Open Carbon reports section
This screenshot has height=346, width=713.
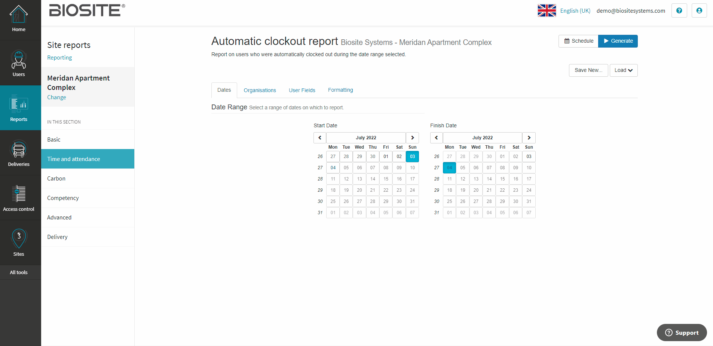tap(88, 178)
